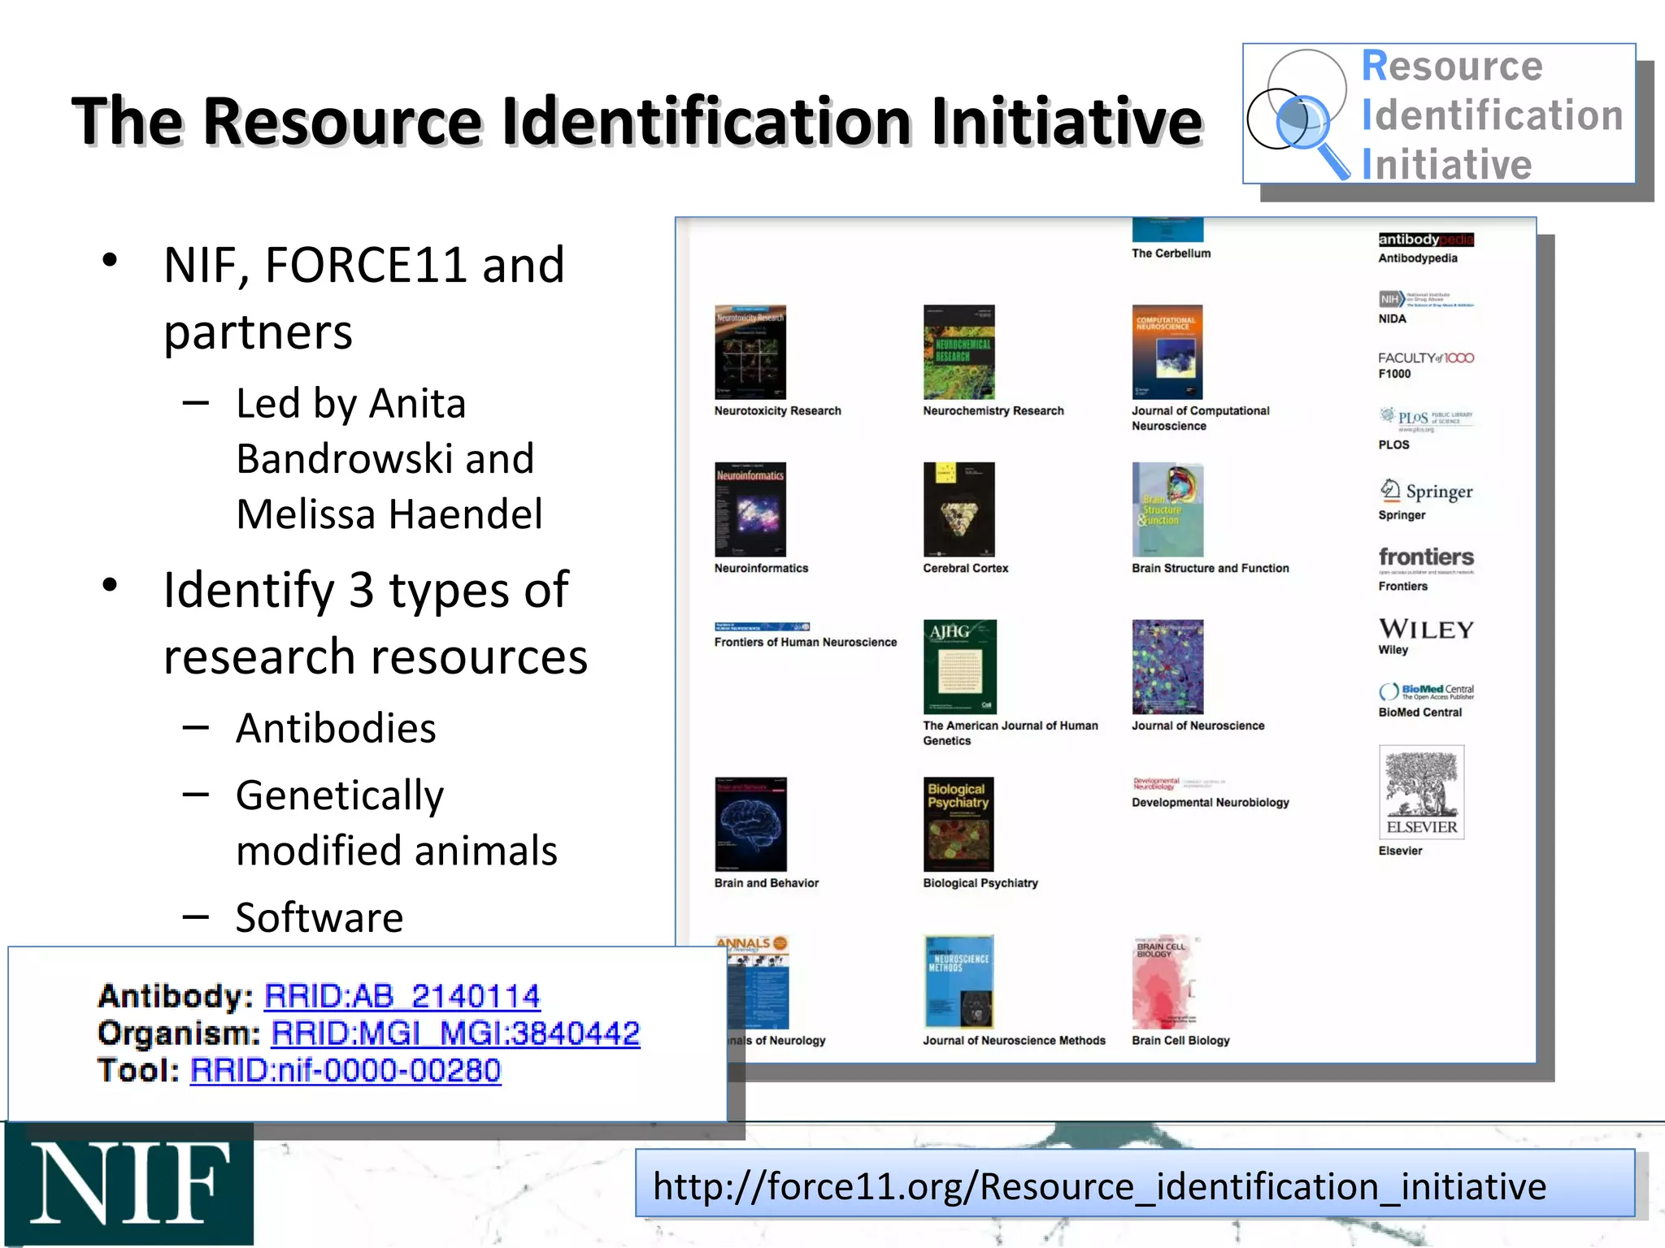Click the BioMed Central logo
Screen dimensions: 1665x1248
(1426, 691)
